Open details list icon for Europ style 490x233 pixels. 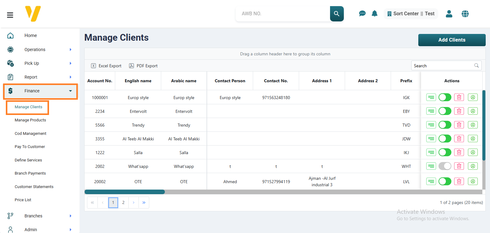431,98
